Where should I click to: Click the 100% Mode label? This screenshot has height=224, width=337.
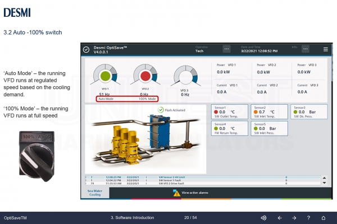pyautogui.click(x=147, y=99)
